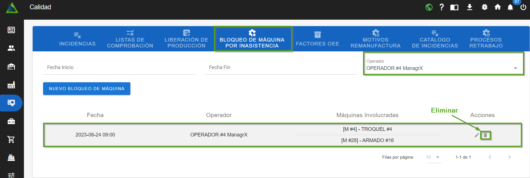Delete the blocked machine row via trash icon
This screenshot has width=530, height=178.
click(x=485, y=135)
